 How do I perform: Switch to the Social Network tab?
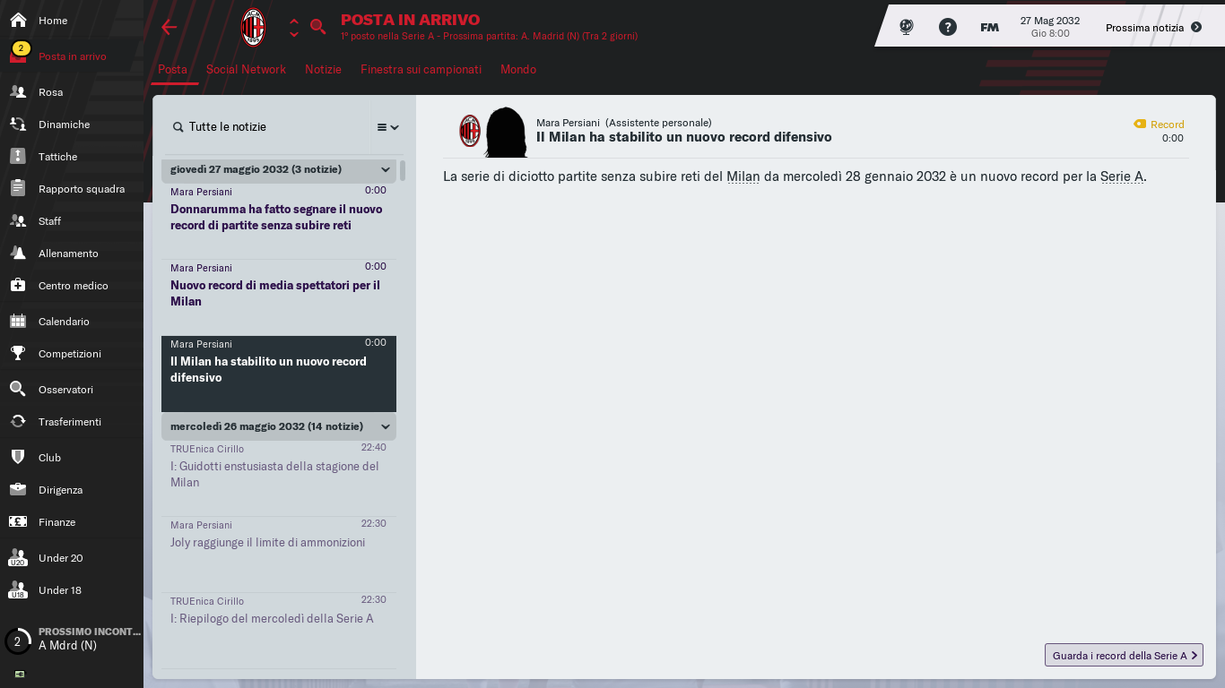point(246,69)
